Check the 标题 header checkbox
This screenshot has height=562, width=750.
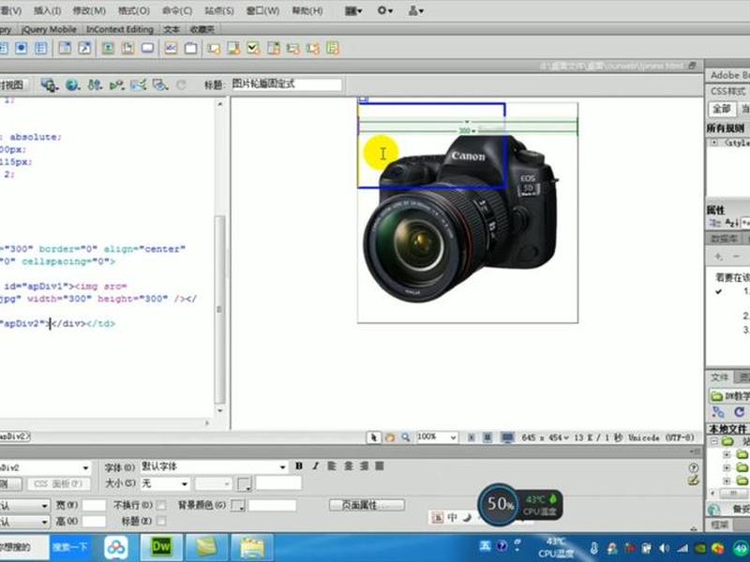click(x=161, y=521)
